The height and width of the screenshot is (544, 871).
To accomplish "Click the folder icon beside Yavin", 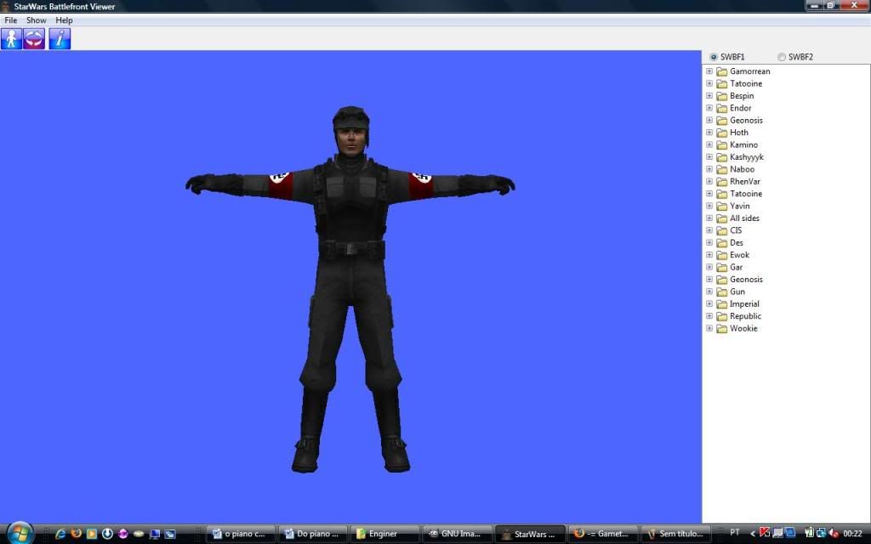I will 721,206.
